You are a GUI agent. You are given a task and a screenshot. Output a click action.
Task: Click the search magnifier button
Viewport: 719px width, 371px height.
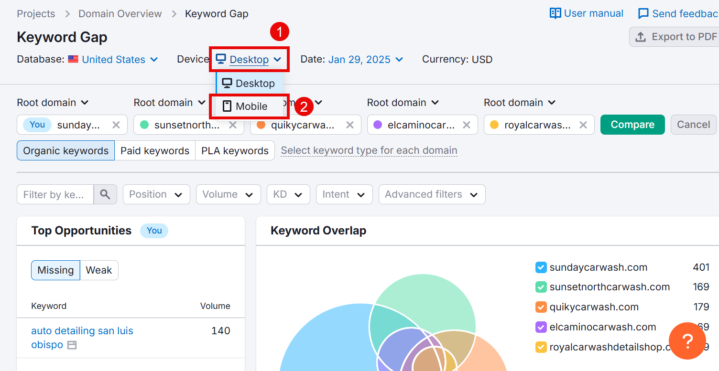tap(105, 194)
